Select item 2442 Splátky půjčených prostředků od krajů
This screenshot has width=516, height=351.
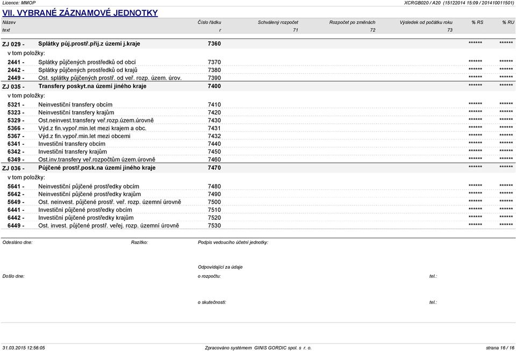(258, 70)
